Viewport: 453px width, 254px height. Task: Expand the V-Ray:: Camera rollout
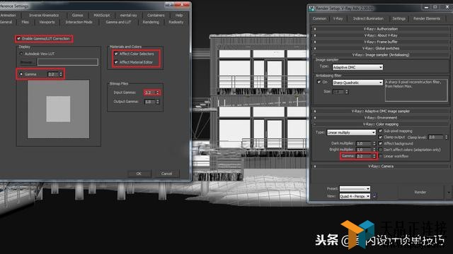point(380,167)
